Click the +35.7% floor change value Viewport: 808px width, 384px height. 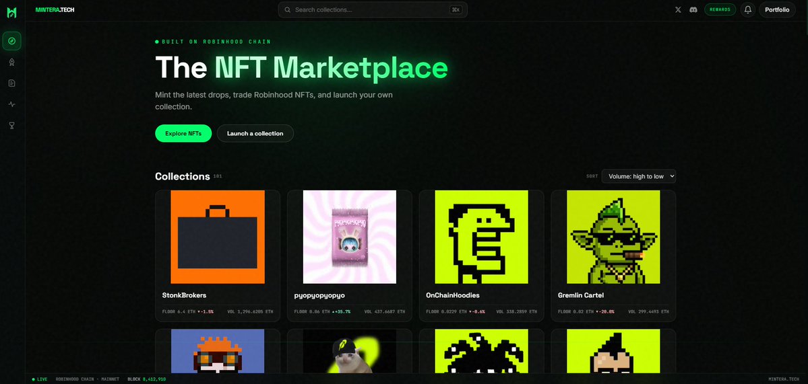[341, 311]
